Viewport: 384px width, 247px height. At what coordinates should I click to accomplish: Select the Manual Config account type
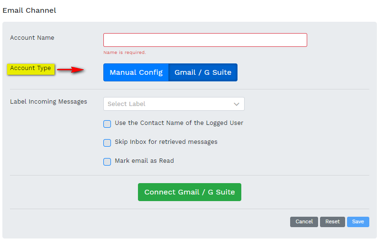click(136, 72)
